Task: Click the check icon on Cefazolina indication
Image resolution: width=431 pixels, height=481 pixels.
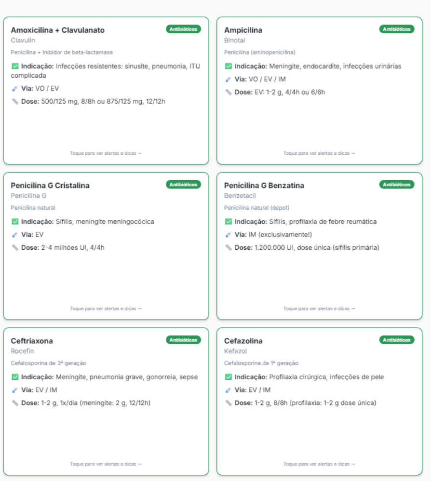Action: coord(229,377)
